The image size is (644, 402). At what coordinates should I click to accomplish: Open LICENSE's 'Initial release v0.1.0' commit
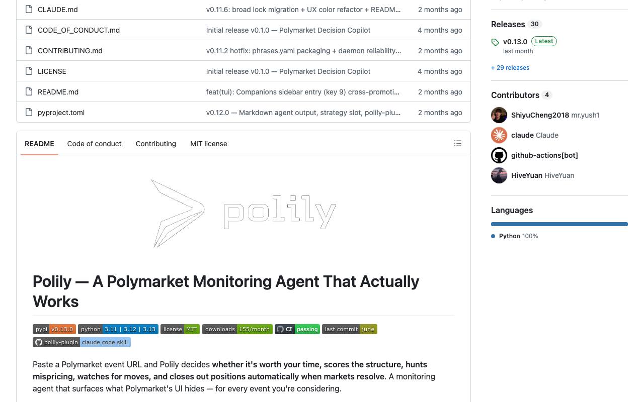[288, 71]
